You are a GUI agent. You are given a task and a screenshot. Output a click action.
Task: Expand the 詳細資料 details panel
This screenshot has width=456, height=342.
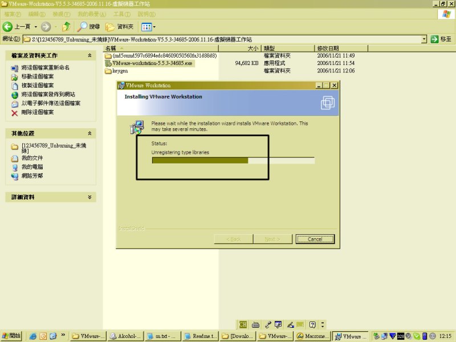[89, 197]
